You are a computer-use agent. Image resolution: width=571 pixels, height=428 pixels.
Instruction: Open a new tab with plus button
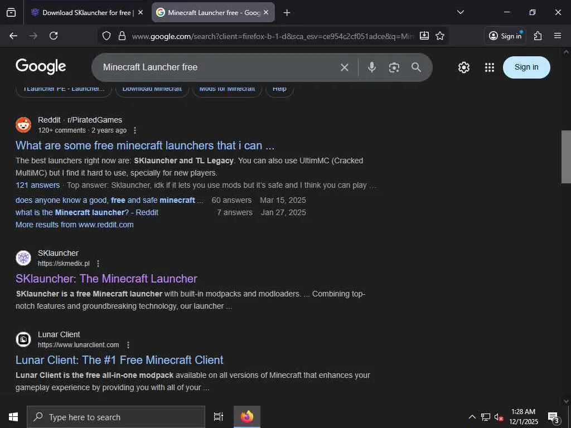point(287,13)
